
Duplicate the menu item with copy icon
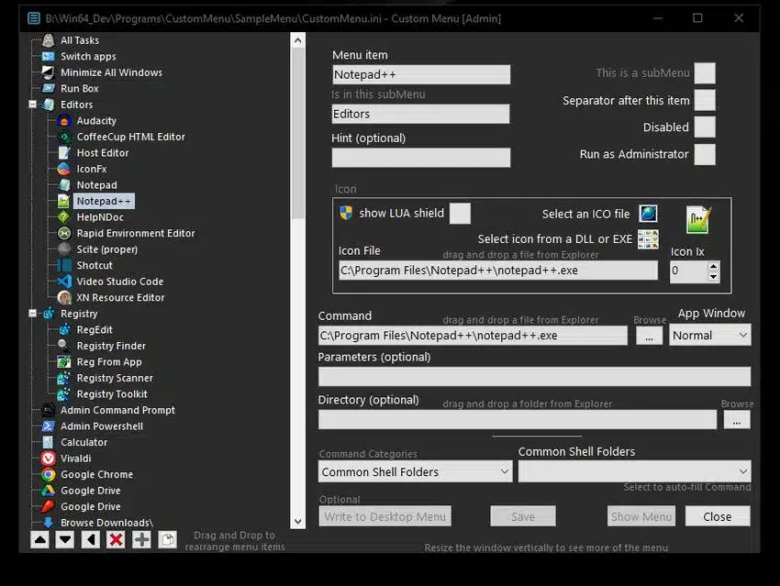pos(167,540)
